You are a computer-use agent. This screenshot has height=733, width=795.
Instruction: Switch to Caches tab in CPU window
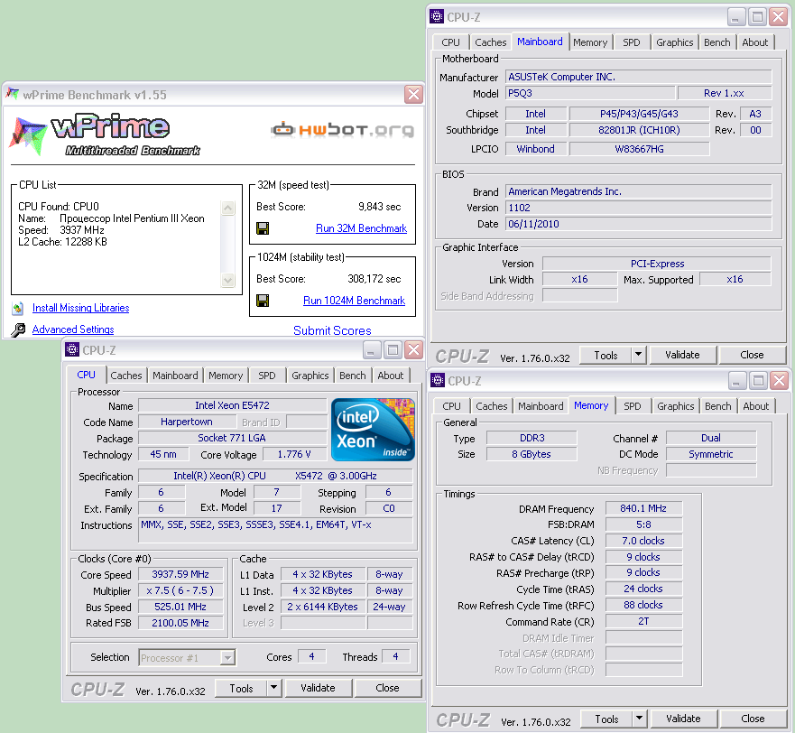point(126,376)
